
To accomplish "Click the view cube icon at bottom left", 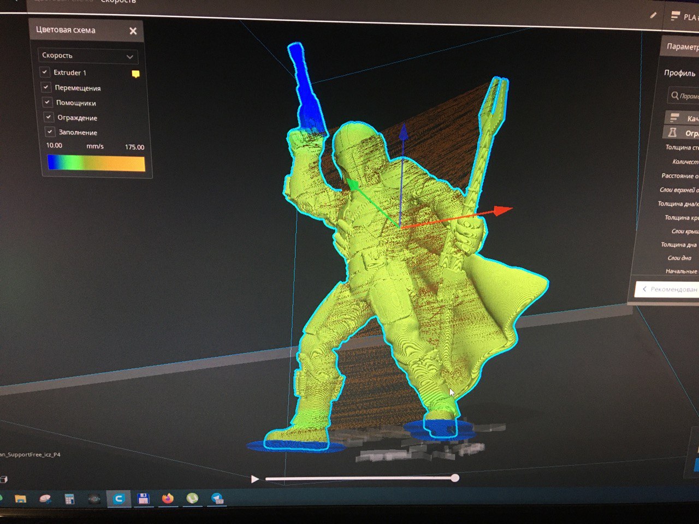I will coord(3,479).
